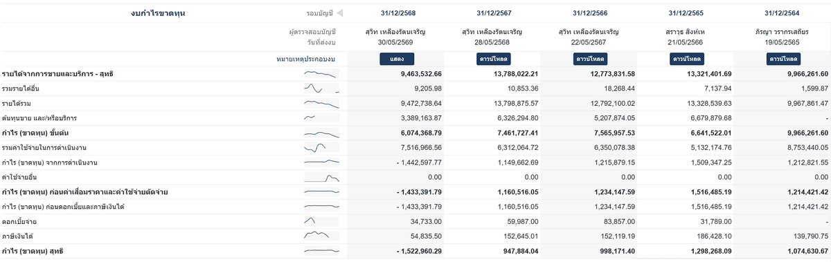Click the หมายเหตุประกอบงบ label
This screenshot has height=262, width=831.
point(306,59)
